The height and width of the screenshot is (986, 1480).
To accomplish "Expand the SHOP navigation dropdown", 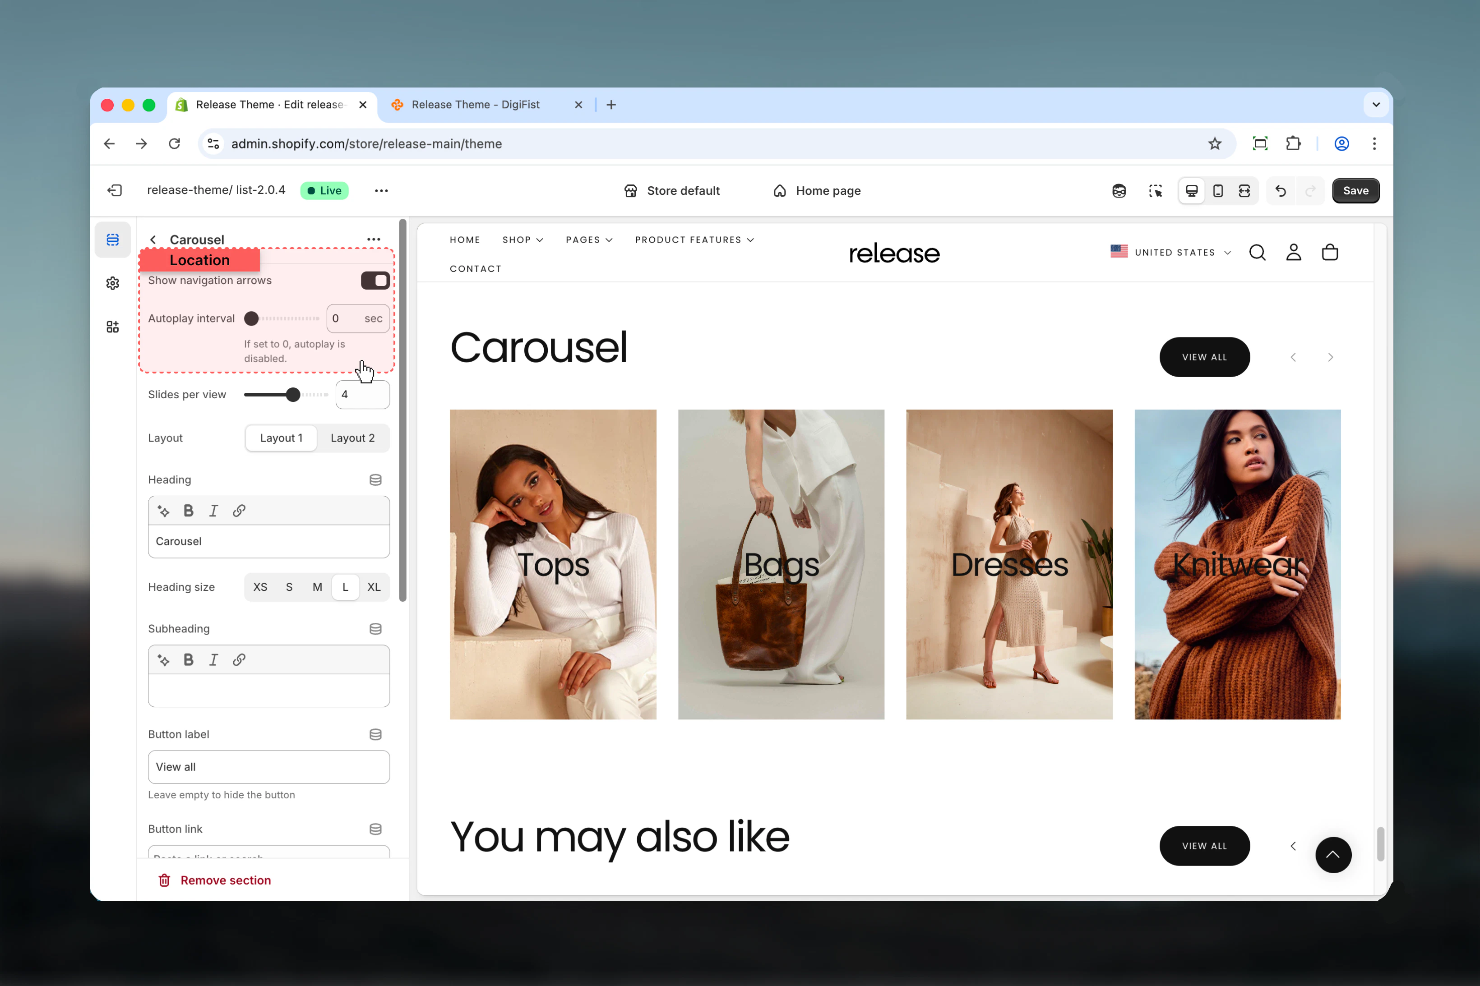I will point(523,240).
